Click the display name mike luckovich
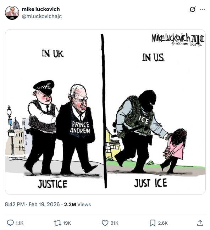The height and width of the screenshot is (230, 210). (41, 9)
